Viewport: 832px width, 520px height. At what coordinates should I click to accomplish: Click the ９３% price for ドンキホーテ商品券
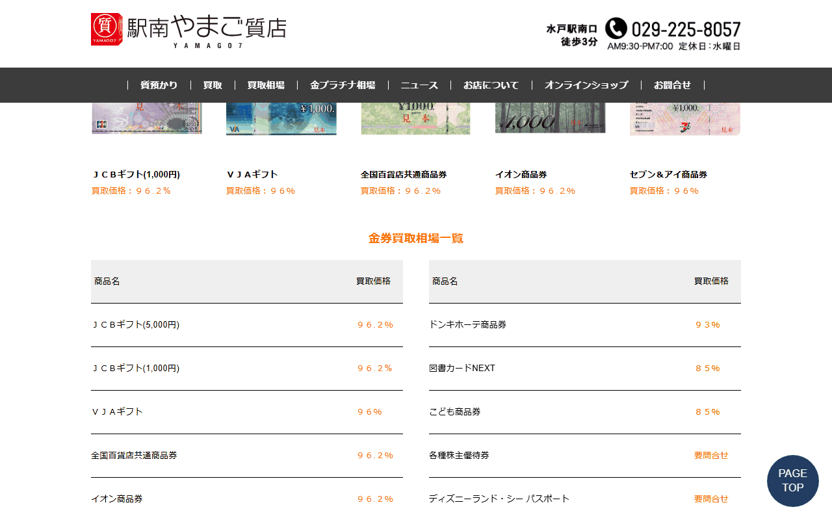(x=708, y=324)
